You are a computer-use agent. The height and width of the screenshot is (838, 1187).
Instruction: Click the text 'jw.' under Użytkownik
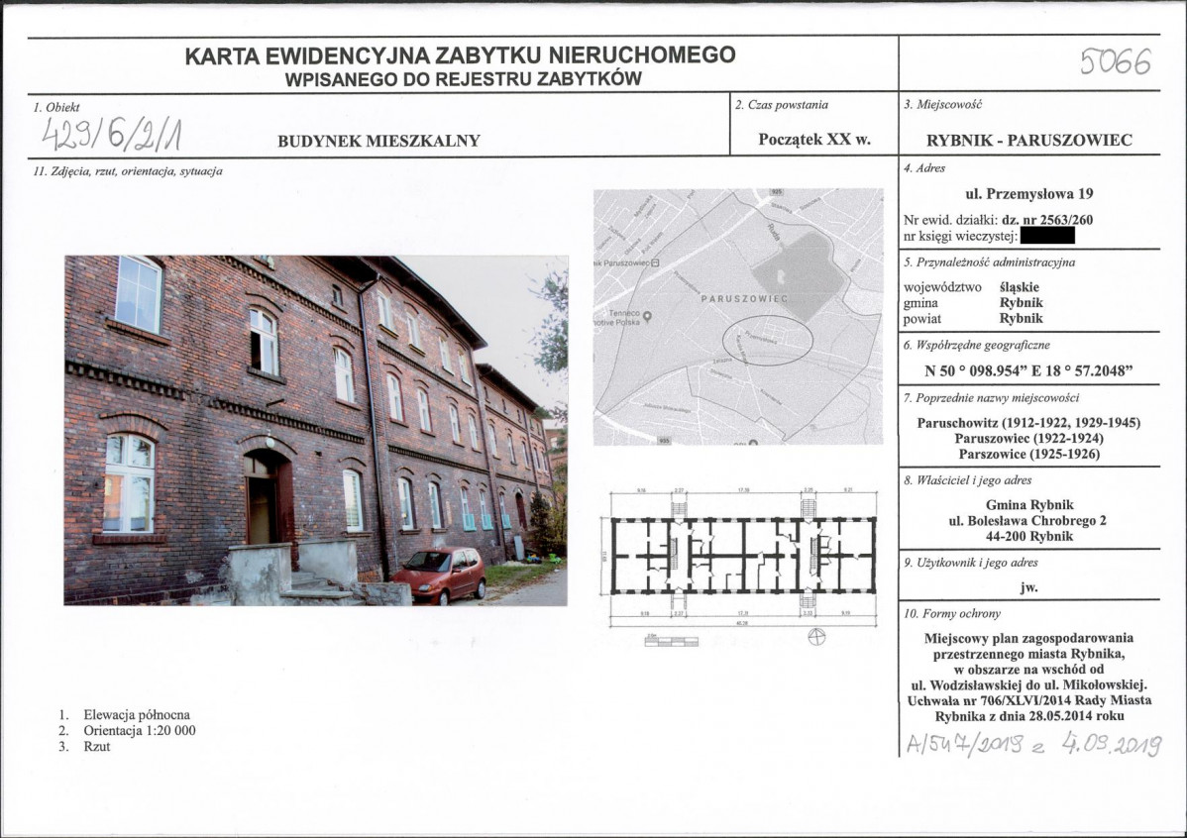[1028, 587]
